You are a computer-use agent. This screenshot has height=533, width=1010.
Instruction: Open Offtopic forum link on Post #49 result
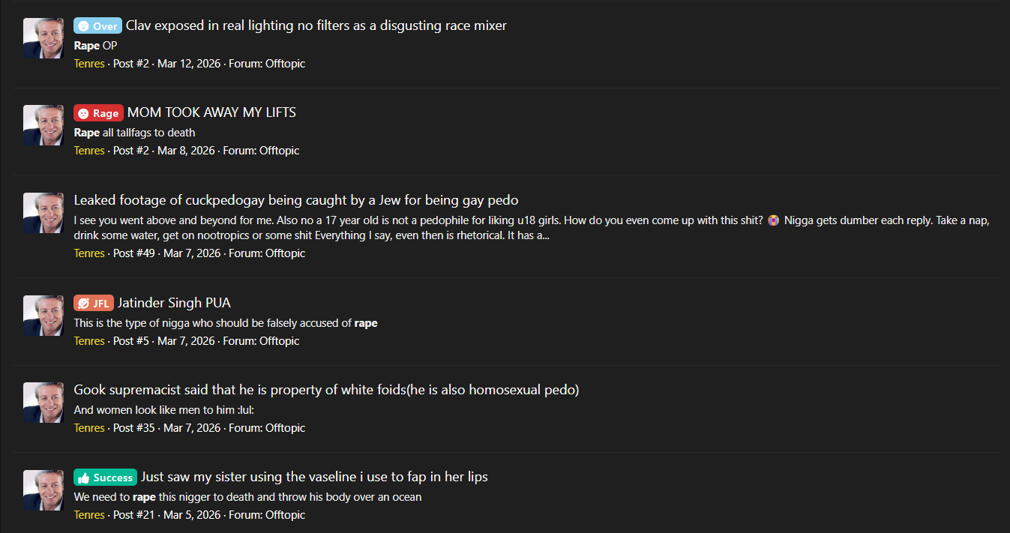(285, 253)
